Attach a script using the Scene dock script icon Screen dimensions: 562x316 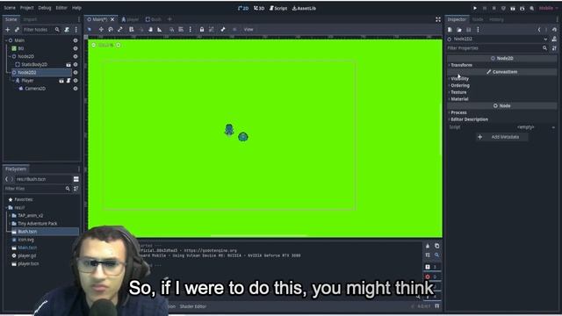point(67,30)
